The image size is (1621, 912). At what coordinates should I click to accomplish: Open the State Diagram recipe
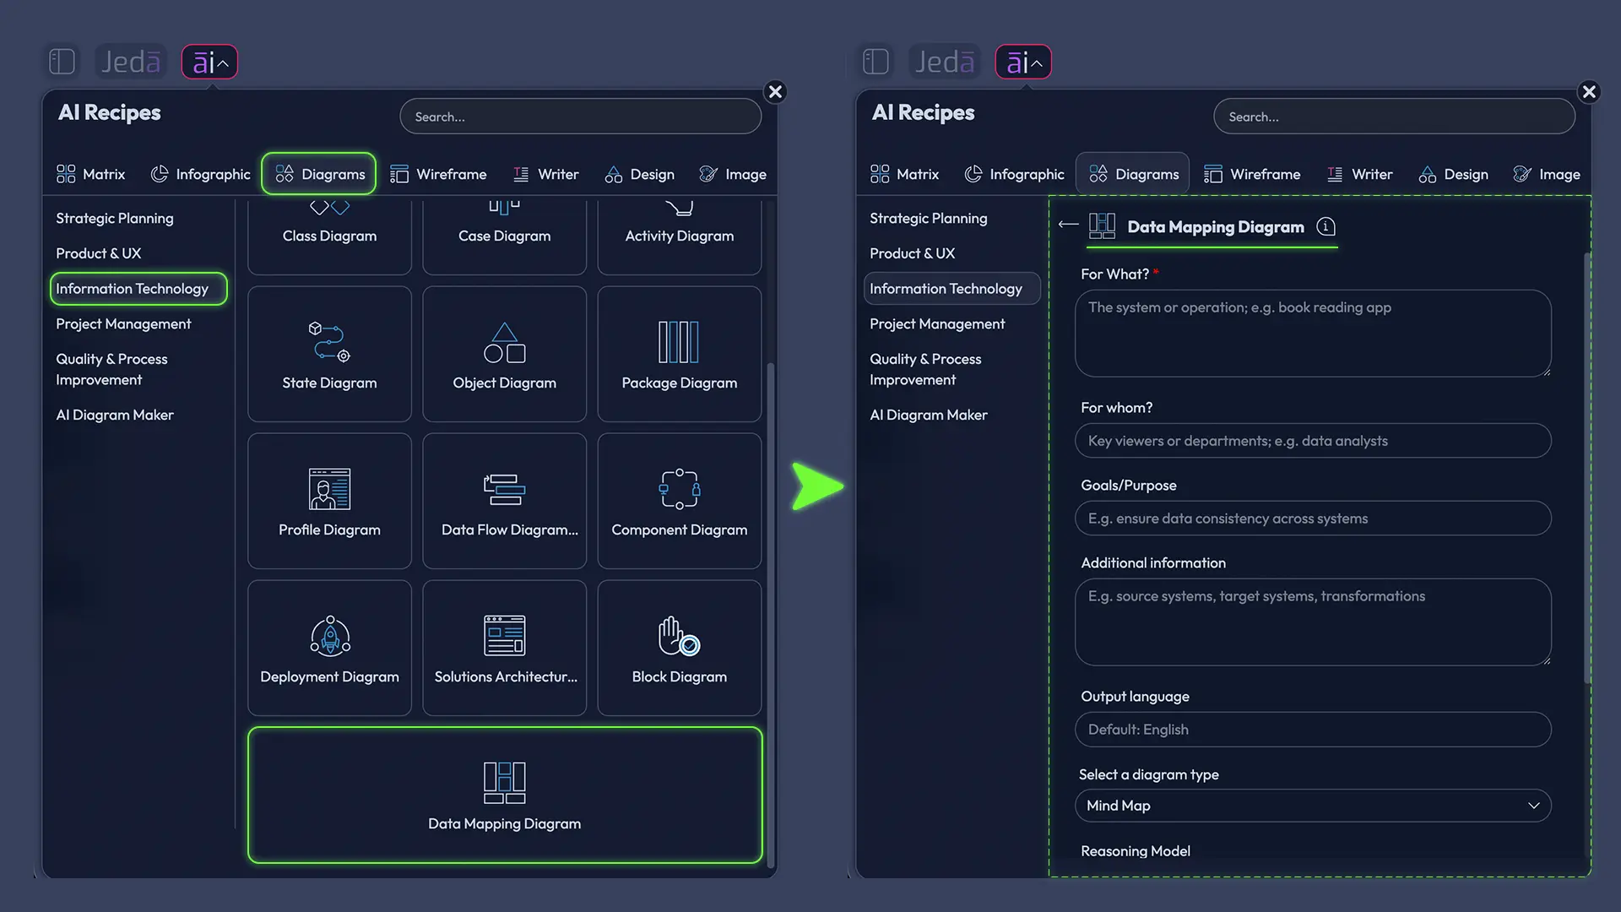click(x=329, y=355)
